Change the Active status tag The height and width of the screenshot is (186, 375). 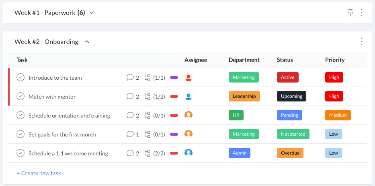click(x=288, y=77)
